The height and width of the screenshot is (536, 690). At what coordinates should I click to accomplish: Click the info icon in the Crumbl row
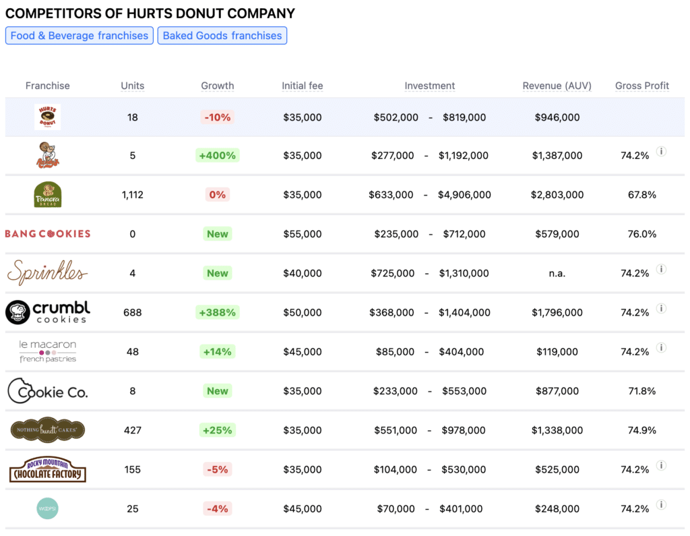point(661,308)
